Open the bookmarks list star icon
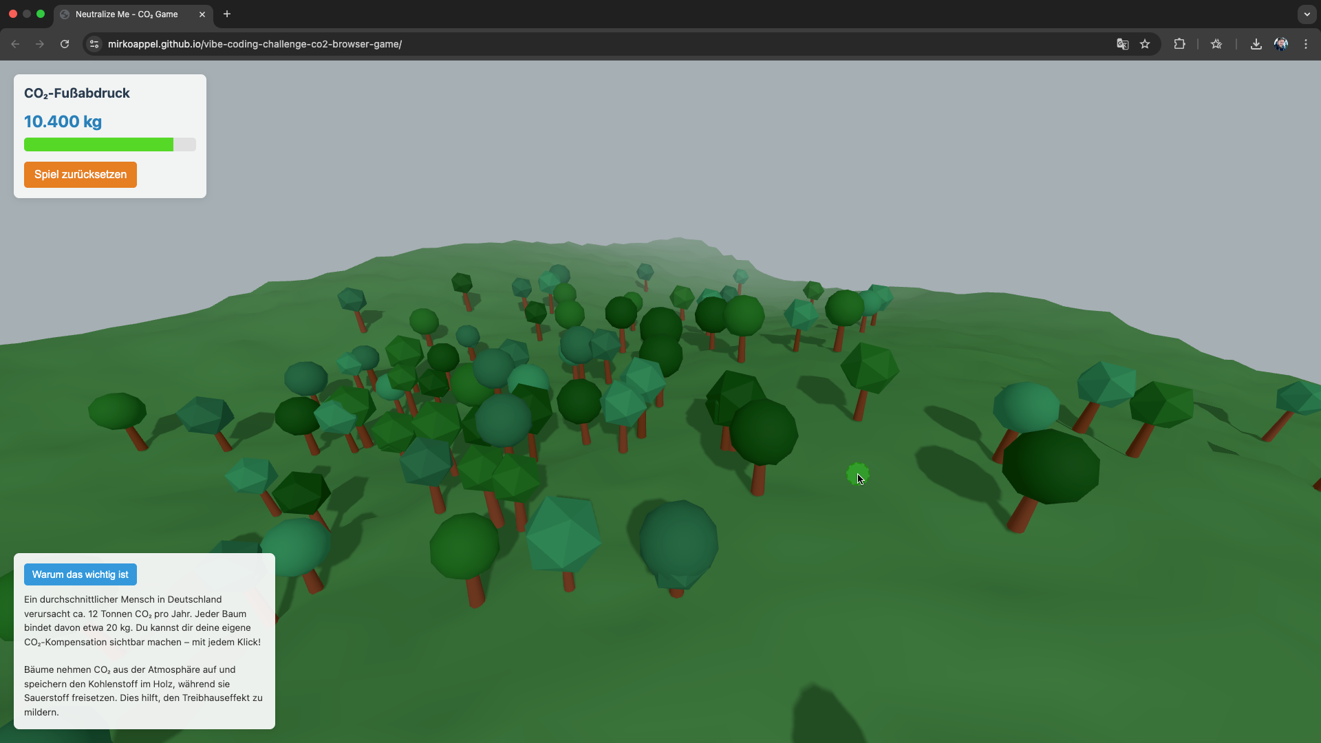The image size is (1321, 743). pyautogui.click(x=1216, y=44)
